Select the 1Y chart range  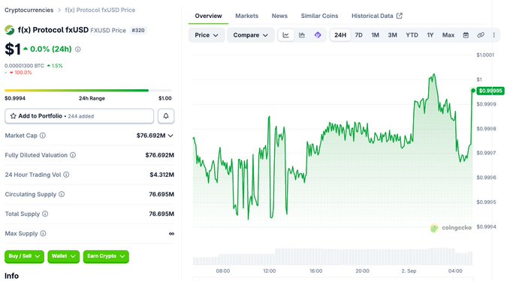(430, 35)
